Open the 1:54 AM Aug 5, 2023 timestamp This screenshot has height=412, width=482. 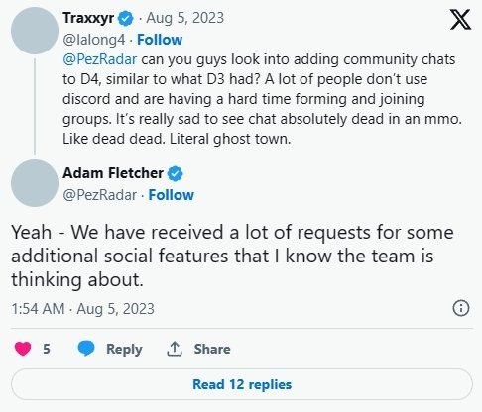point(82,309)
